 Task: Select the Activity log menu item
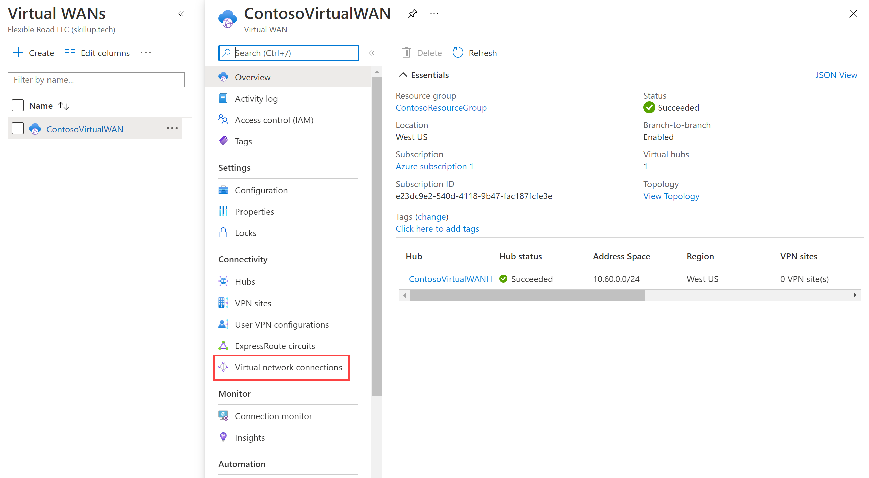coord(257,98)
